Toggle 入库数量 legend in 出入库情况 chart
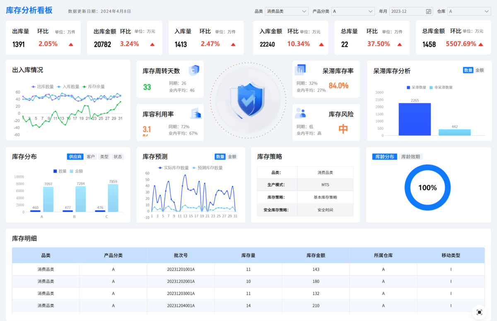The height and width of the screenshot is (321, 497). tap(68, 87)
